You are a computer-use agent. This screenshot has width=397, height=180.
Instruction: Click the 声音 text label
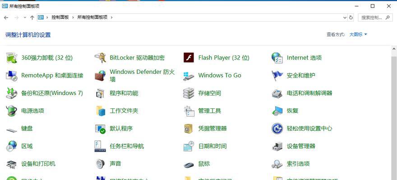pos(115,164)
